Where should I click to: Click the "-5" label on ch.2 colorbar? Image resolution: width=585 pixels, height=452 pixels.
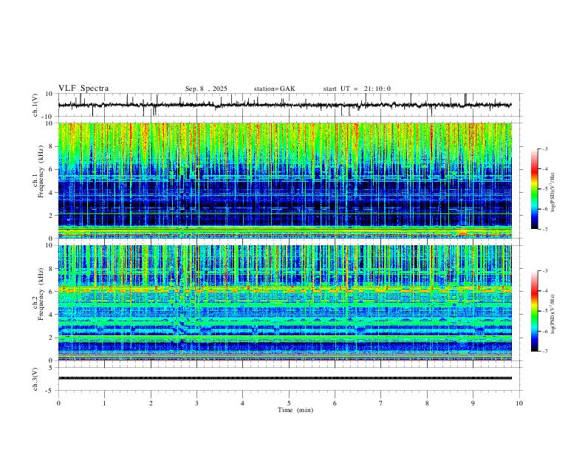[x=545, y=311]
